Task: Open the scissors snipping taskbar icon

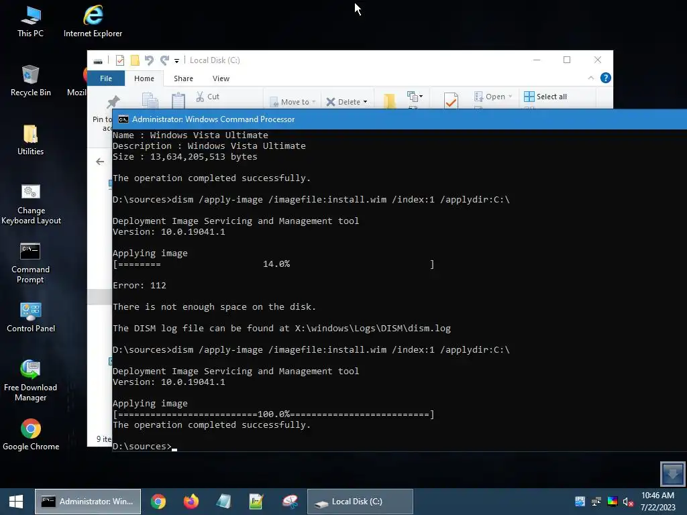Action: [x=290, y=502]
